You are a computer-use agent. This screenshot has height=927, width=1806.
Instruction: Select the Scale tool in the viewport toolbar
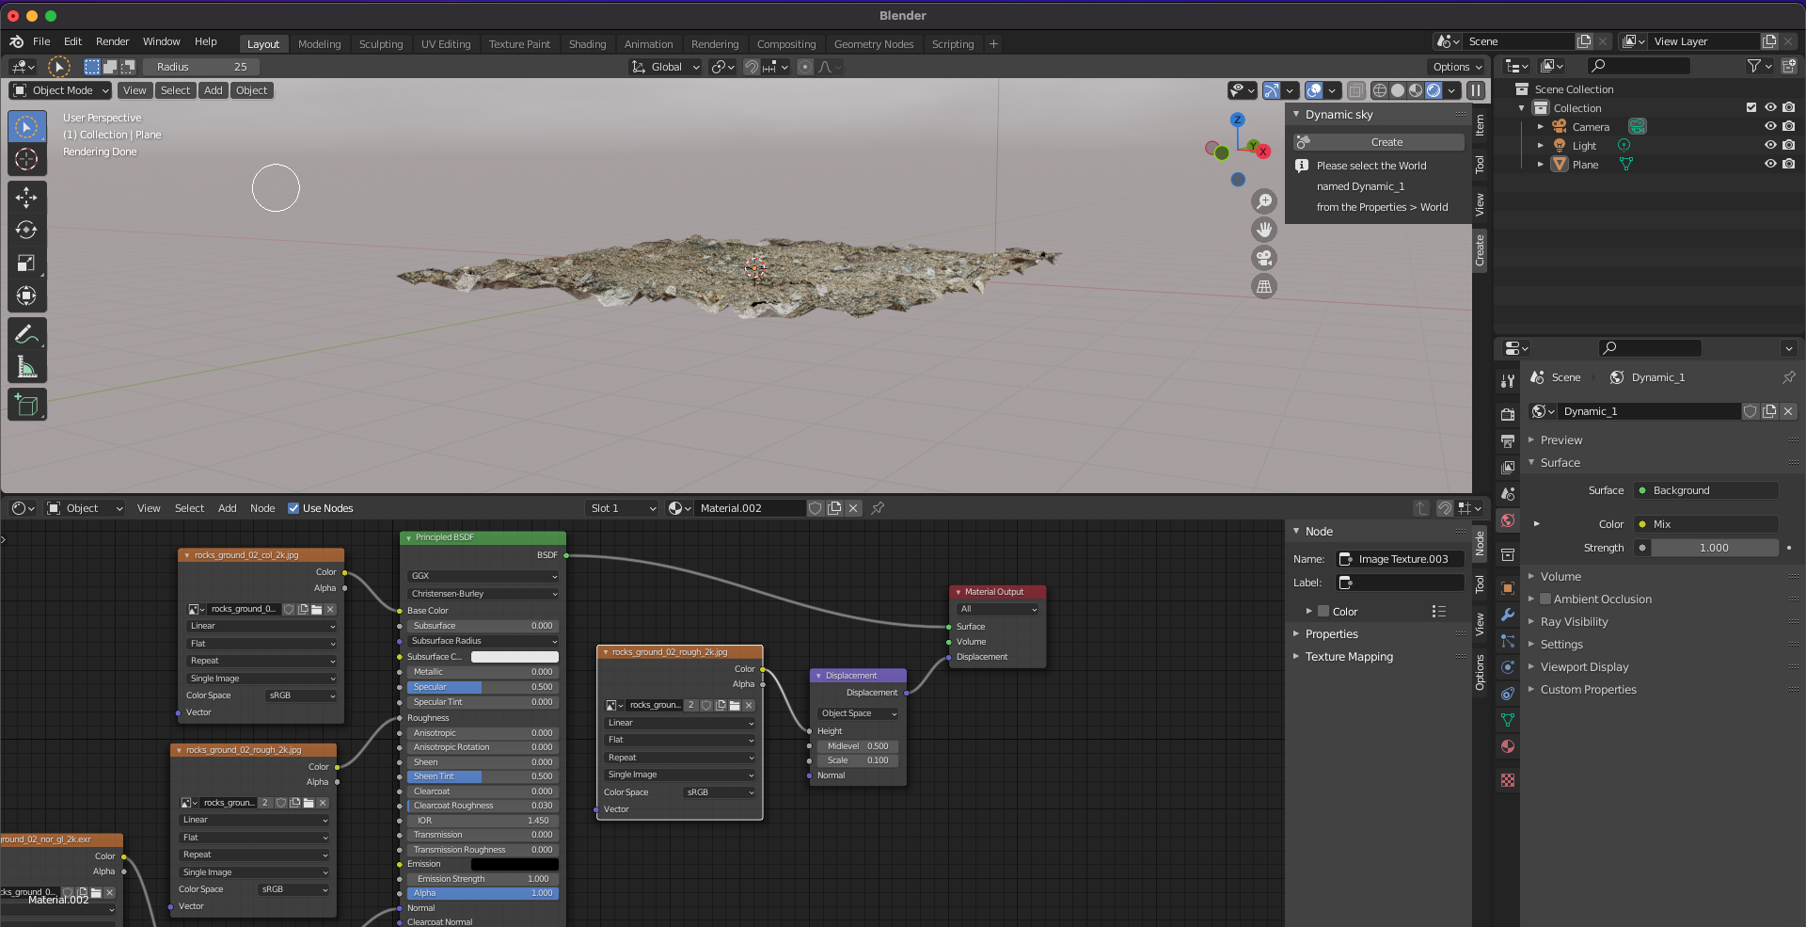[x=26, y=264]
